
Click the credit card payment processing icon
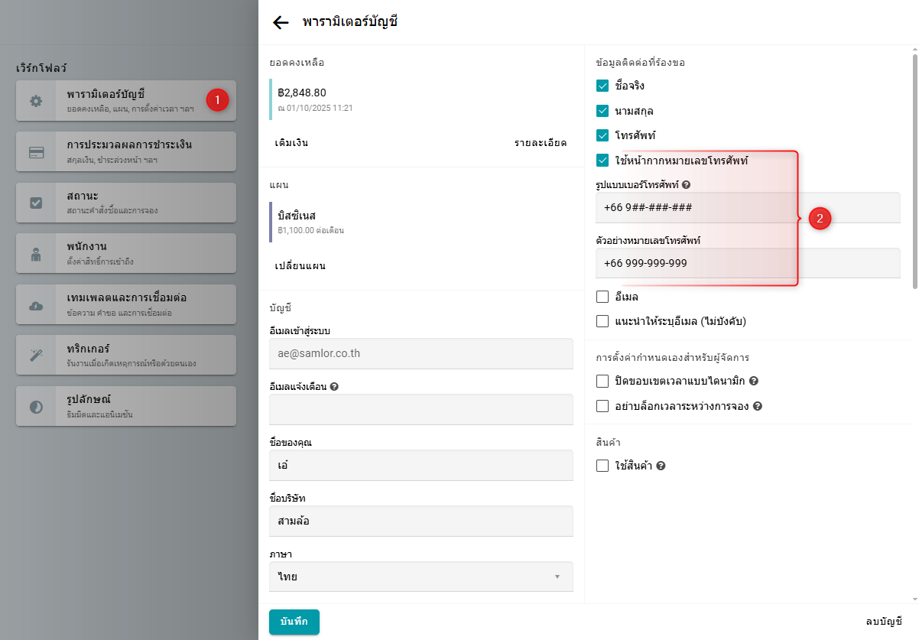pos(36,152)
